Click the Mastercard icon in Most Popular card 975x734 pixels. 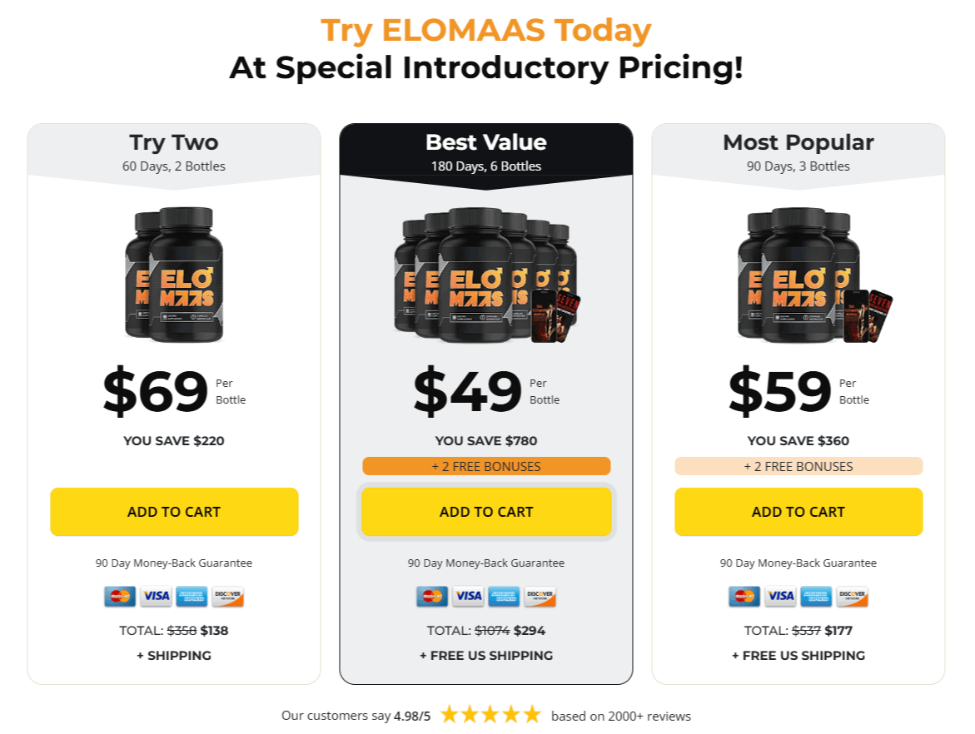point(744,596)
